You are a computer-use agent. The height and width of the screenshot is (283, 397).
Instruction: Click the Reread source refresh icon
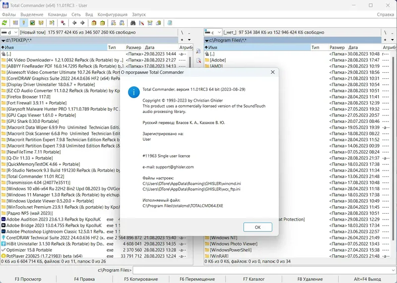[x=4, y=23]
